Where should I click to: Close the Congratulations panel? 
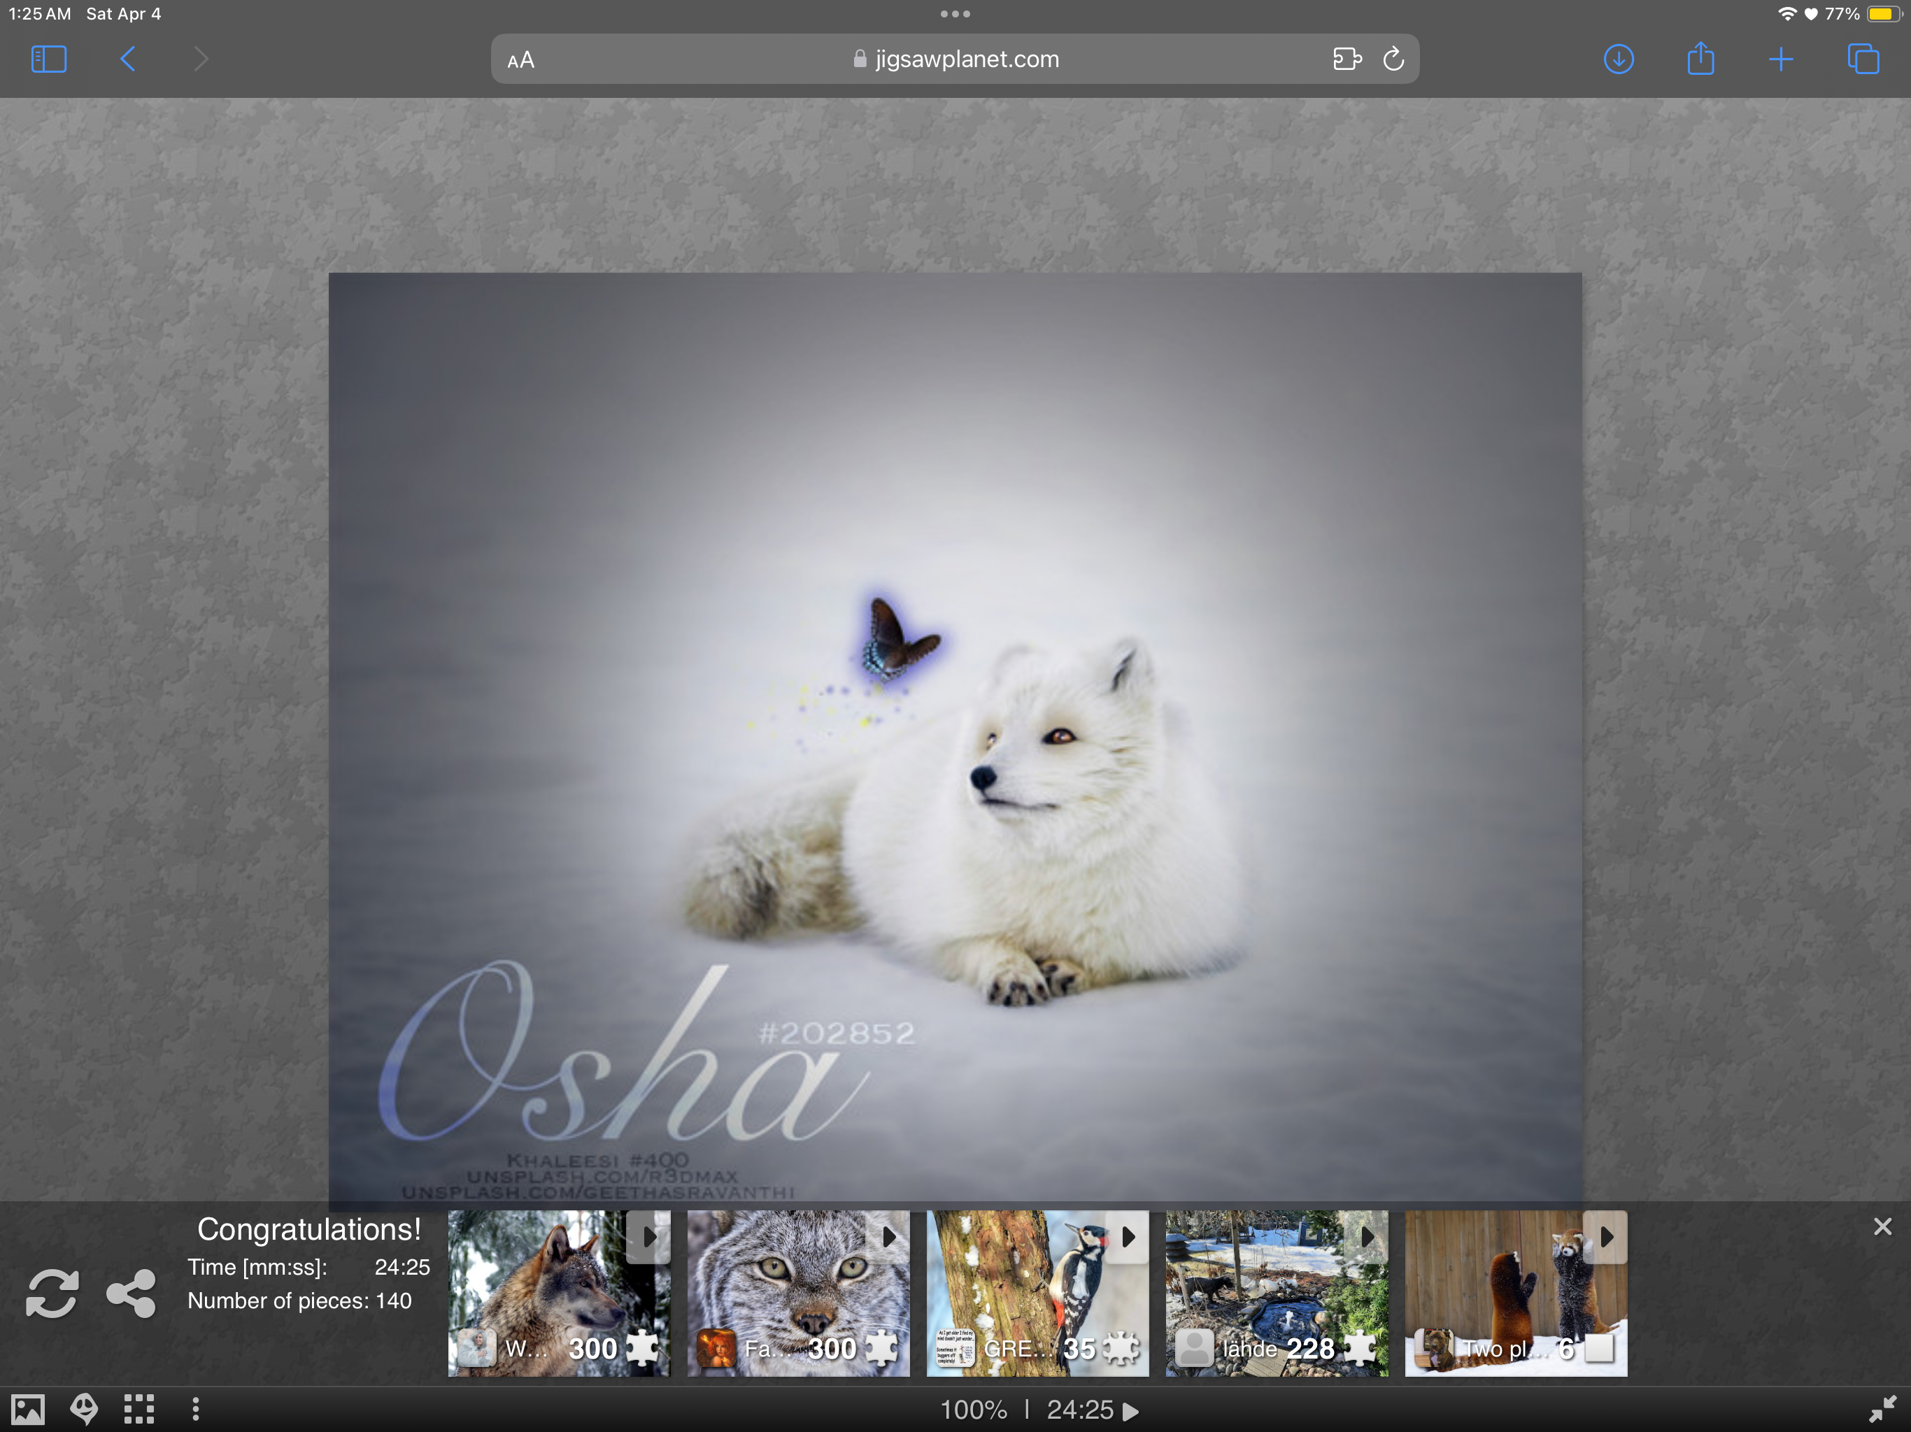click(1882, 1226)
